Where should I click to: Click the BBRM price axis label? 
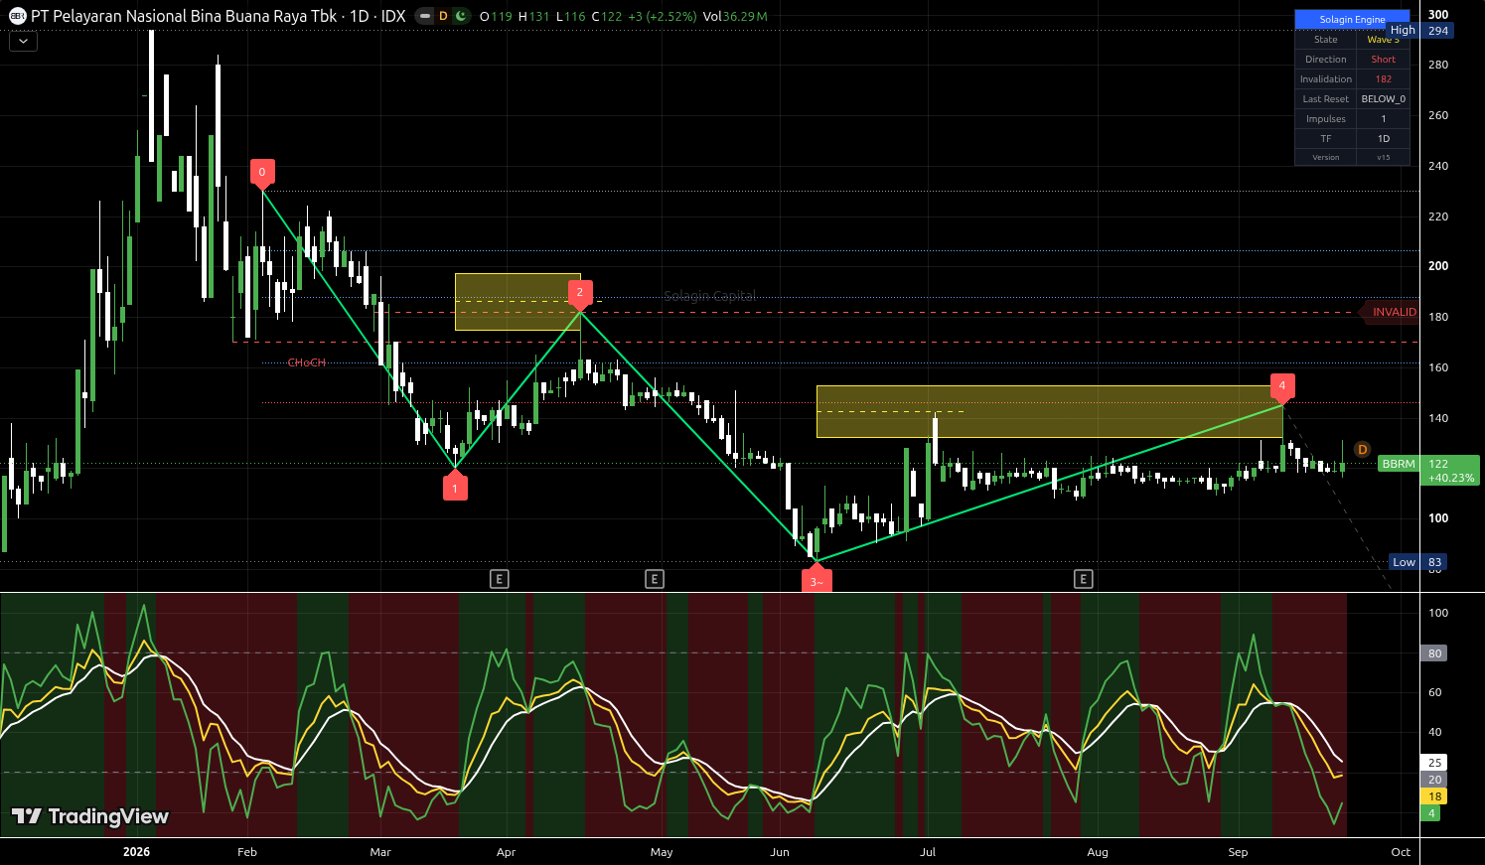pyautogui.click(x=1399, y=464)
